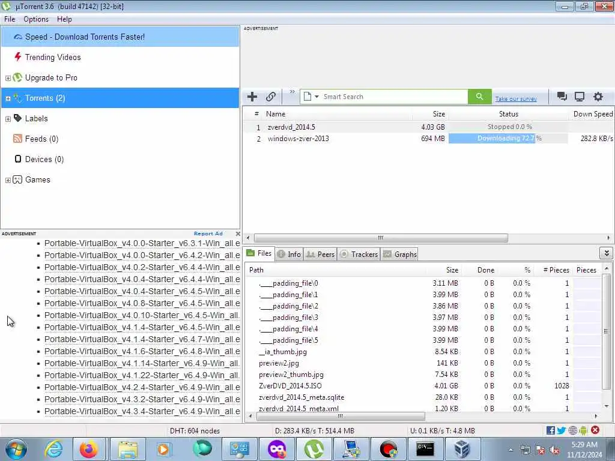The height and width of the screenshot is (461, 615).
Task: Click the Games controller icon
Action: pos(17,179)
